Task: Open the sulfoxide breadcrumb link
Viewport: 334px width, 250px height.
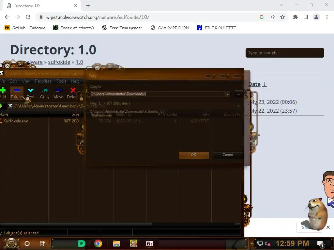Action: 59,62
